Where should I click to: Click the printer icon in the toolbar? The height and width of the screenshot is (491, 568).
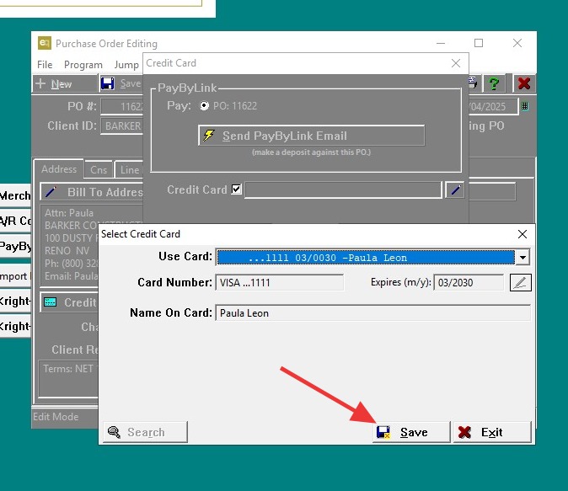pos(473,83)
